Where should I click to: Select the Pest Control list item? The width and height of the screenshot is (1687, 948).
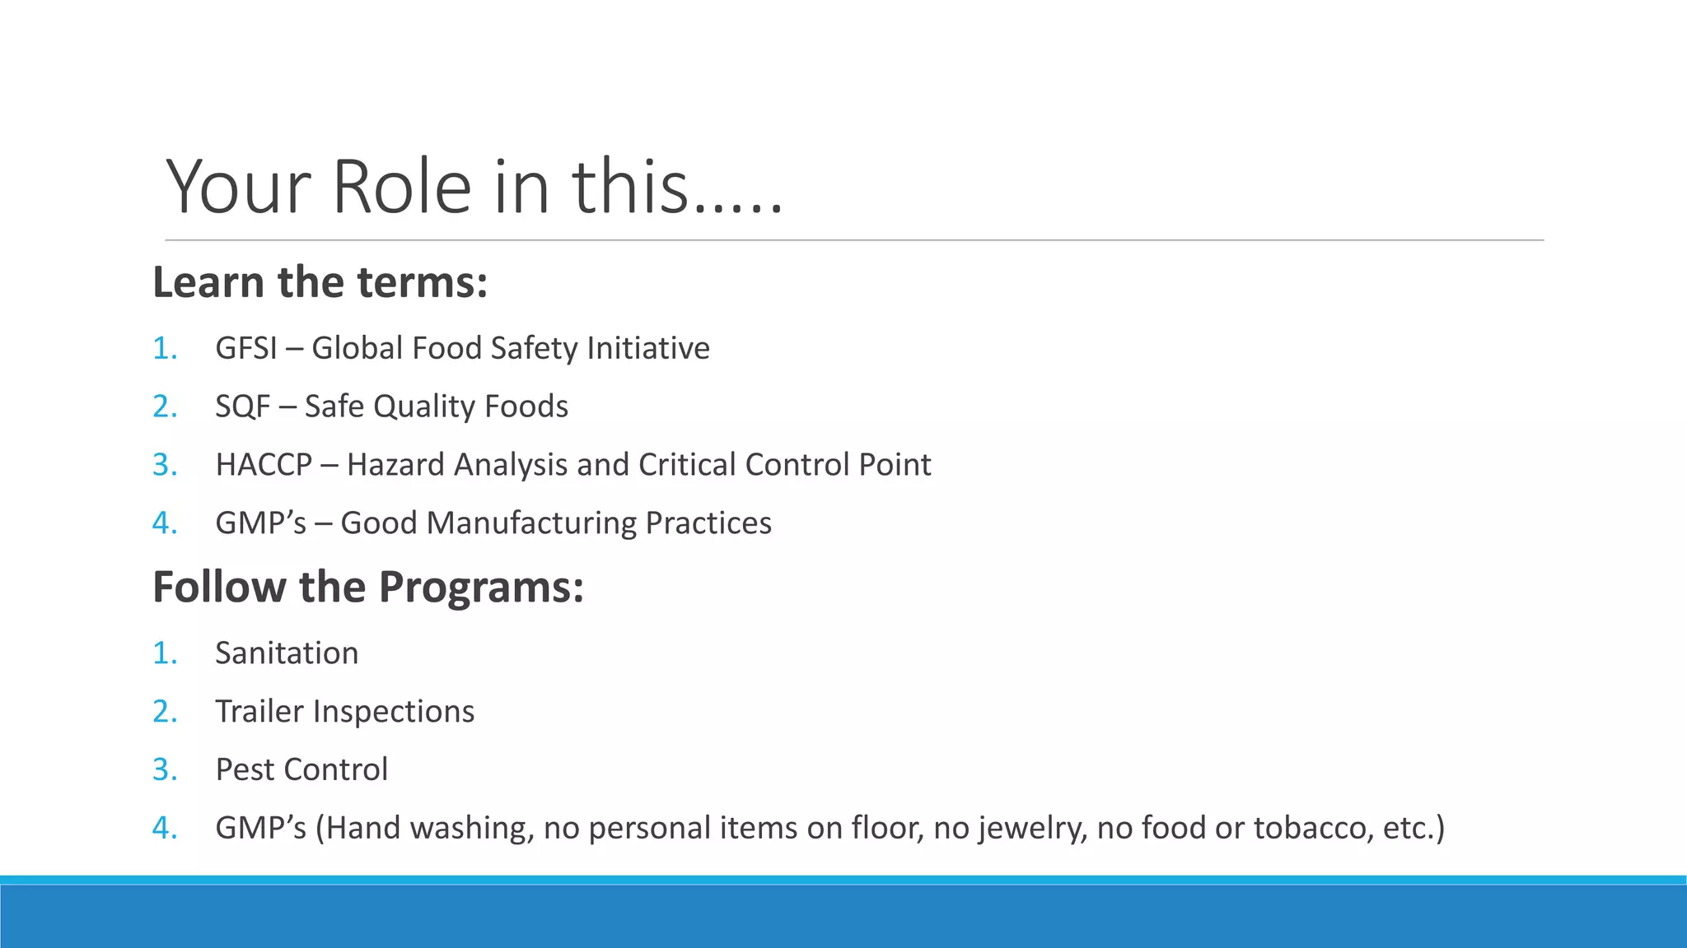tap(301, 769)
